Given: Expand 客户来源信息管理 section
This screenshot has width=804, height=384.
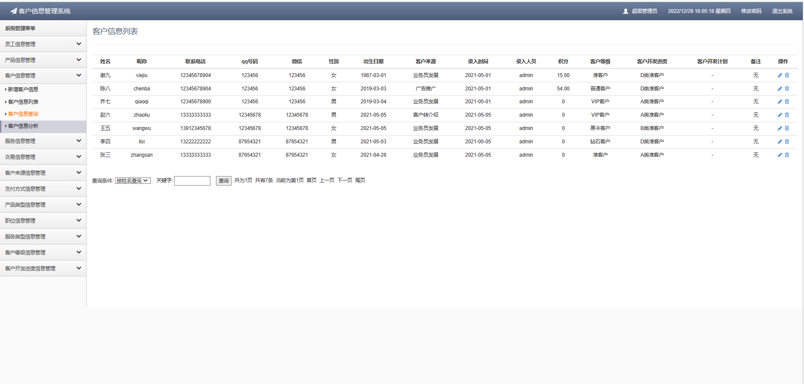Looking at the screenshot, I should [43, 173].
